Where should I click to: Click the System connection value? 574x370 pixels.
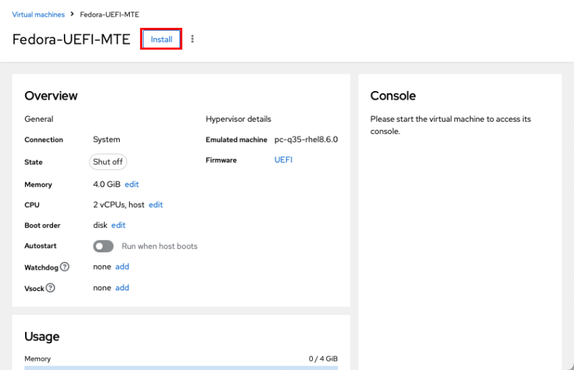click(x=106, y=139)
